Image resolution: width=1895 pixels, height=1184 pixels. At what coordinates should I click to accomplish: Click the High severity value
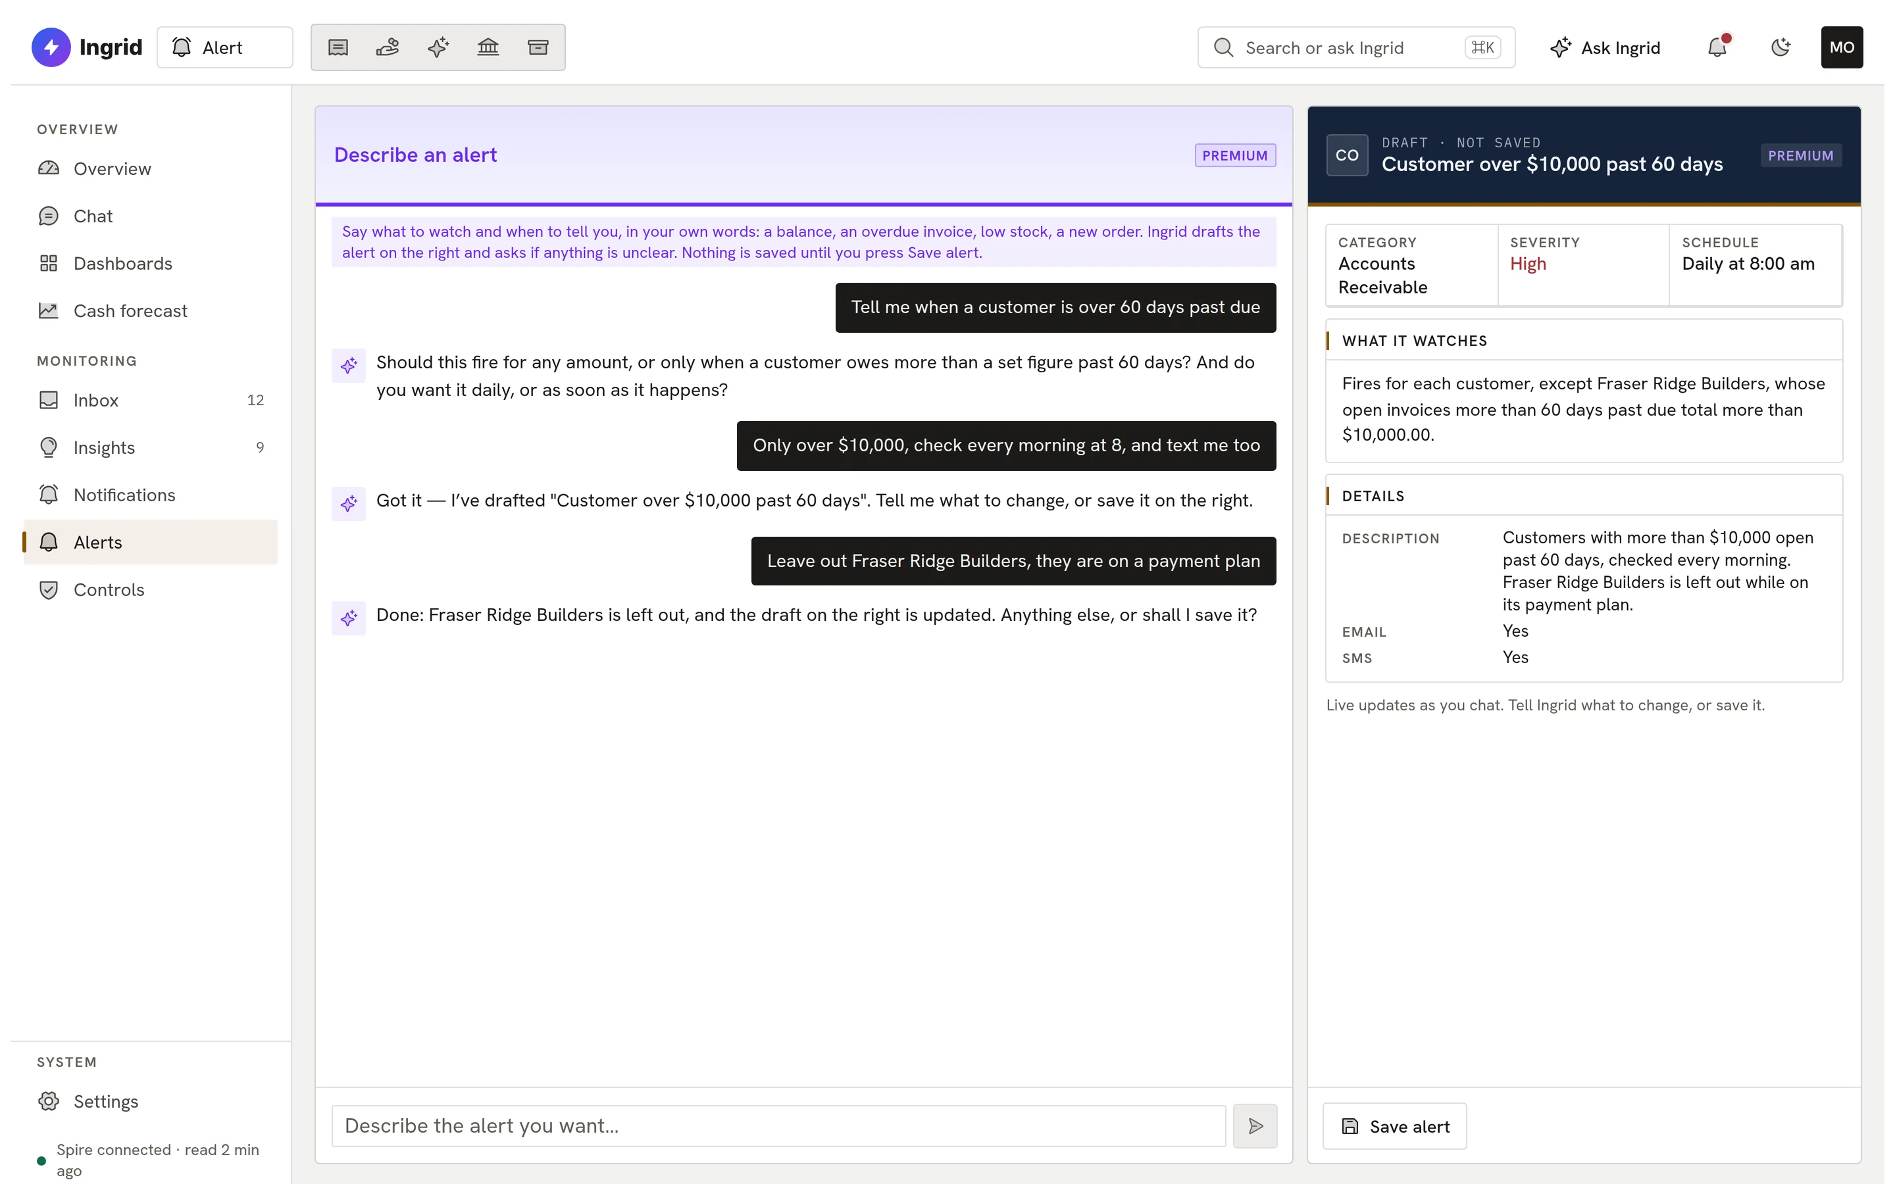pos(1528,264)
